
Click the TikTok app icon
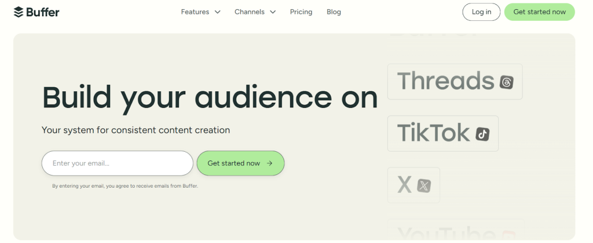pyautogui.click(x=482, y=134)
